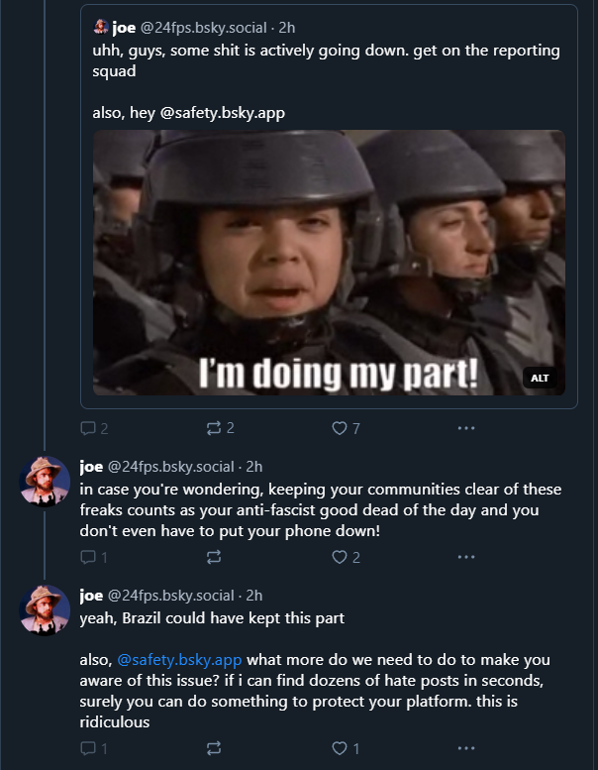Open the @safety.bsky.app mention link in the Brazil post

(x=181, y=660)
